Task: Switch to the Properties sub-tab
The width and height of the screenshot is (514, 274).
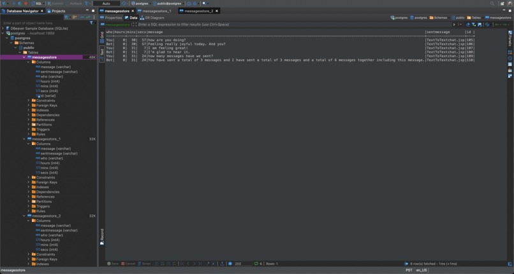Action: tap(111, 18)
